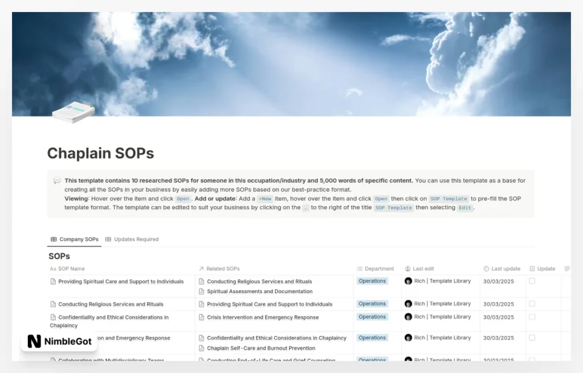Tick Update checkbox for Confidentiality and Ethical row
This screenshot has width=583, height=373.
tap(532, 317)
